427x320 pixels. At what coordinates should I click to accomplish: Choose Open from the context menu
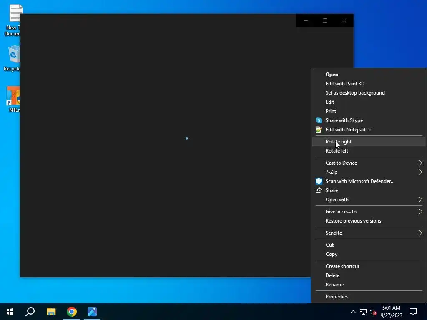tap(369, 75)
